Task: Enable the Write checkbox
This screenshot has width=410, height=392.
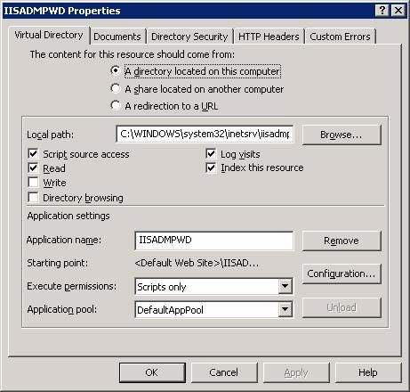Action: 33,183
